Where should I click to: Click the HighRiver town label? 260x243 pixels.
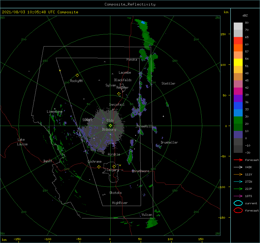[x=120, y=203]
